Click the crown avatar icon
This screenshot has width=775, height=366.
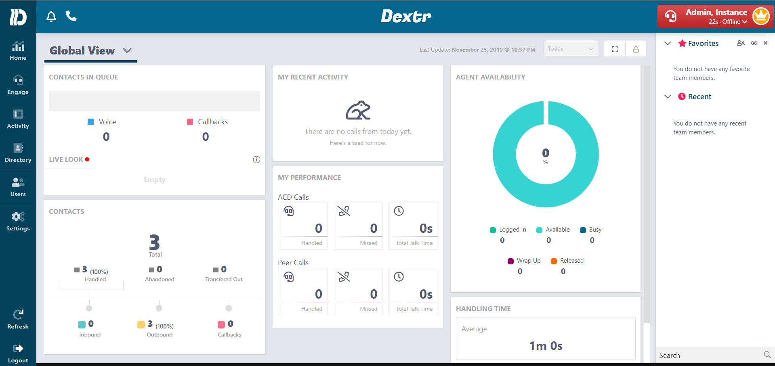point(761,16)
